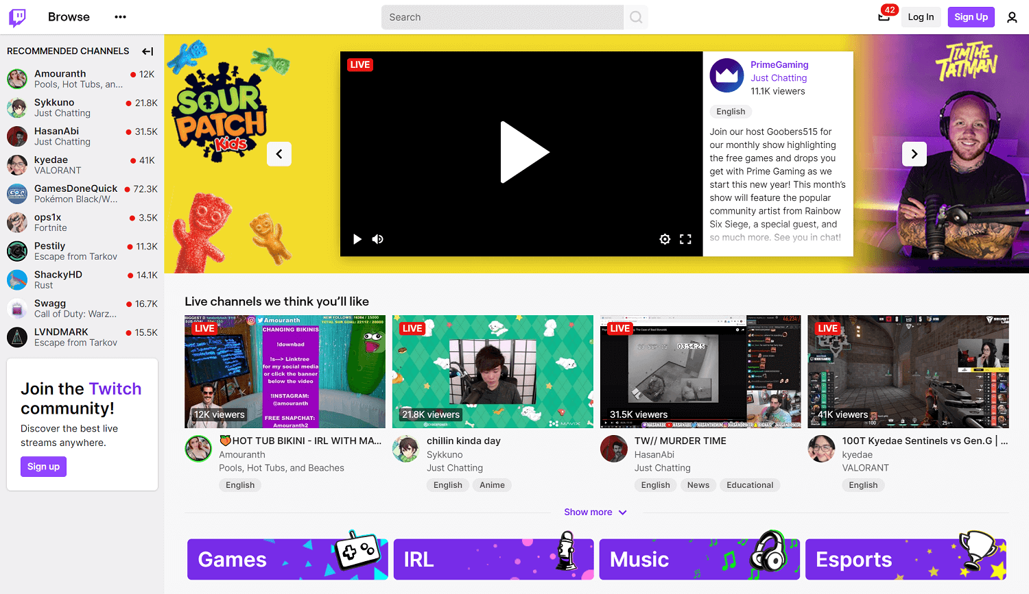This screenshot has width=1029, height=594.
Task: Open Amouranth hot tub stream thumbnail
Action: (x=285, y=372)
